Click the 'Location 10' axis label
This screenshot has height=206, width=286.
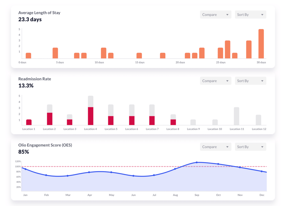215,129
